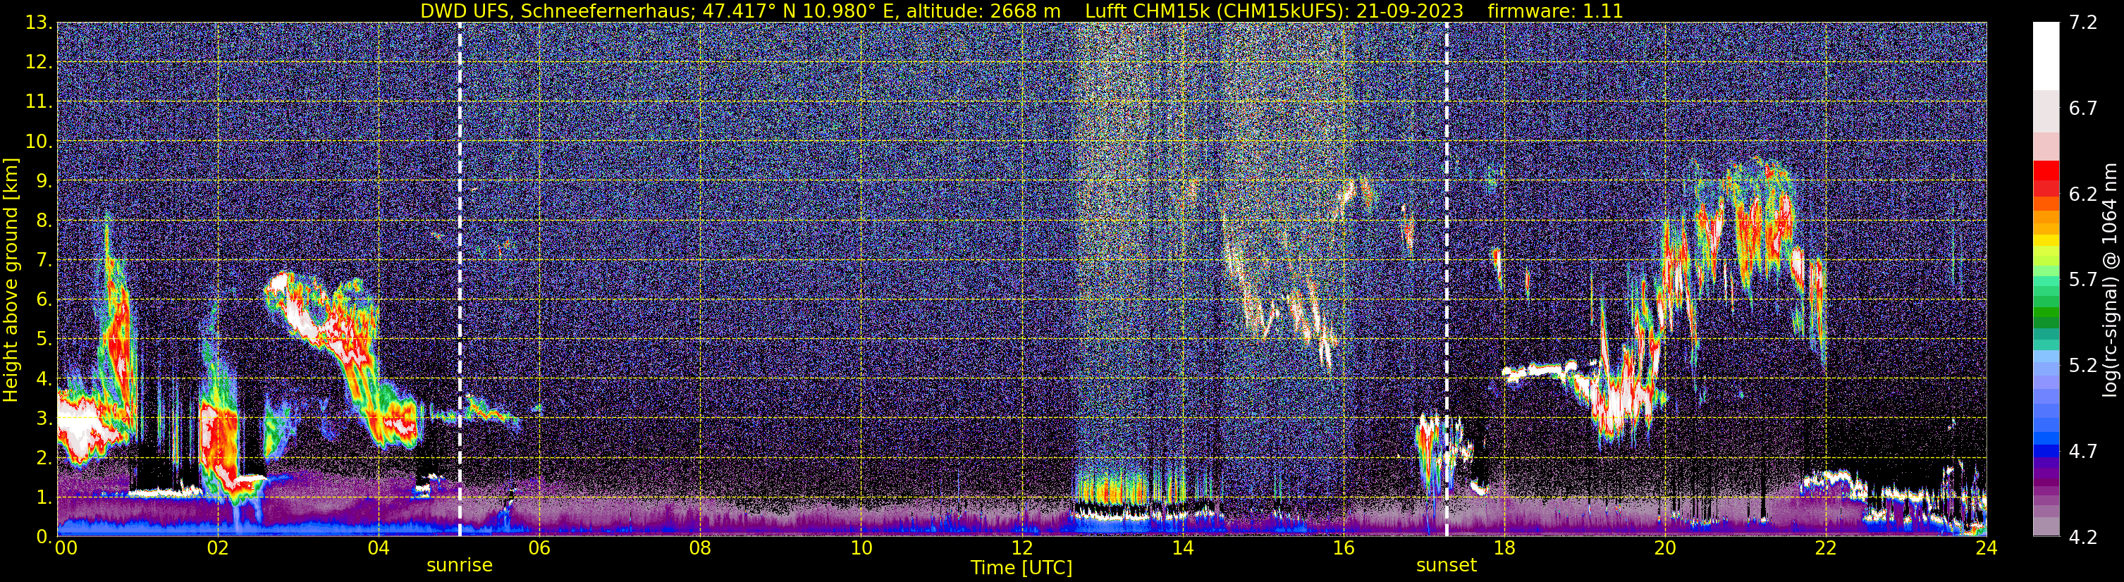Viewport: 2124px width, 582px height.
Task: Click time-axis tick '14'
Action: [x=1182, y=548]
